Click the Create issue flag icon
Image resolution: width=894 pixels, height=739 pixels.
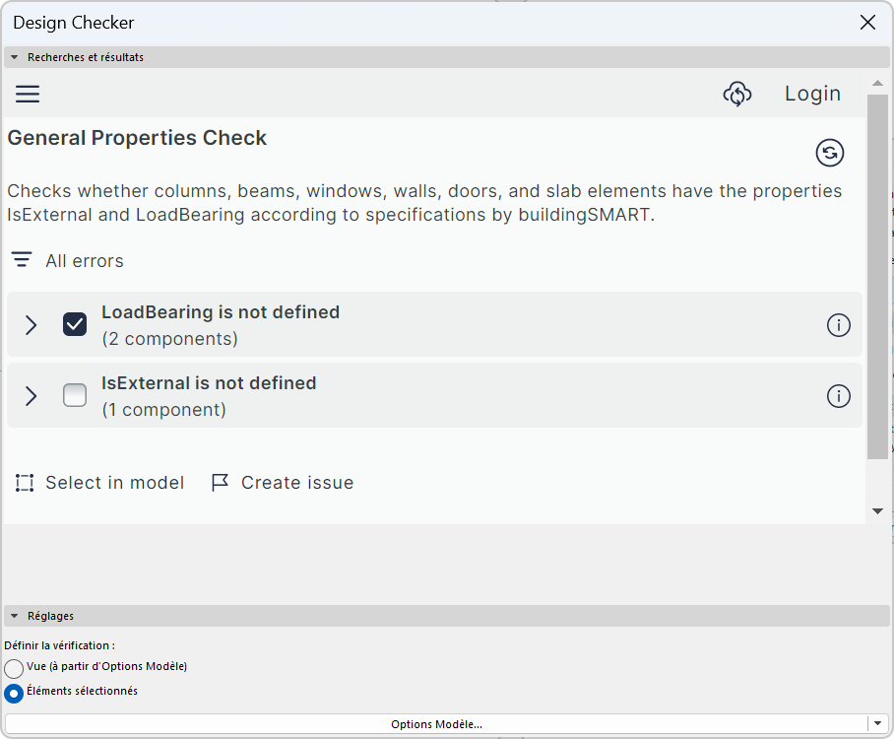pos(221,483)
